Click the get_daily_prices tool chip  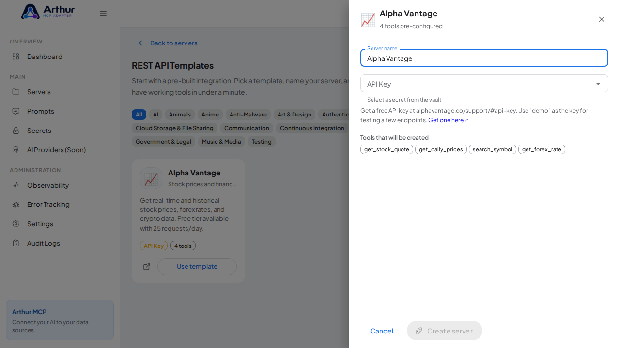pos(441,149)
